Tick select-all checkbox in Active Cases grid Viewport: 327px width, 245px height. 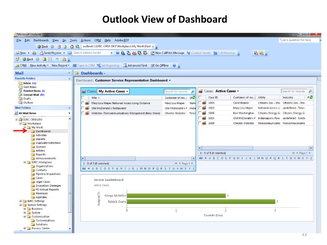[200, 97]
